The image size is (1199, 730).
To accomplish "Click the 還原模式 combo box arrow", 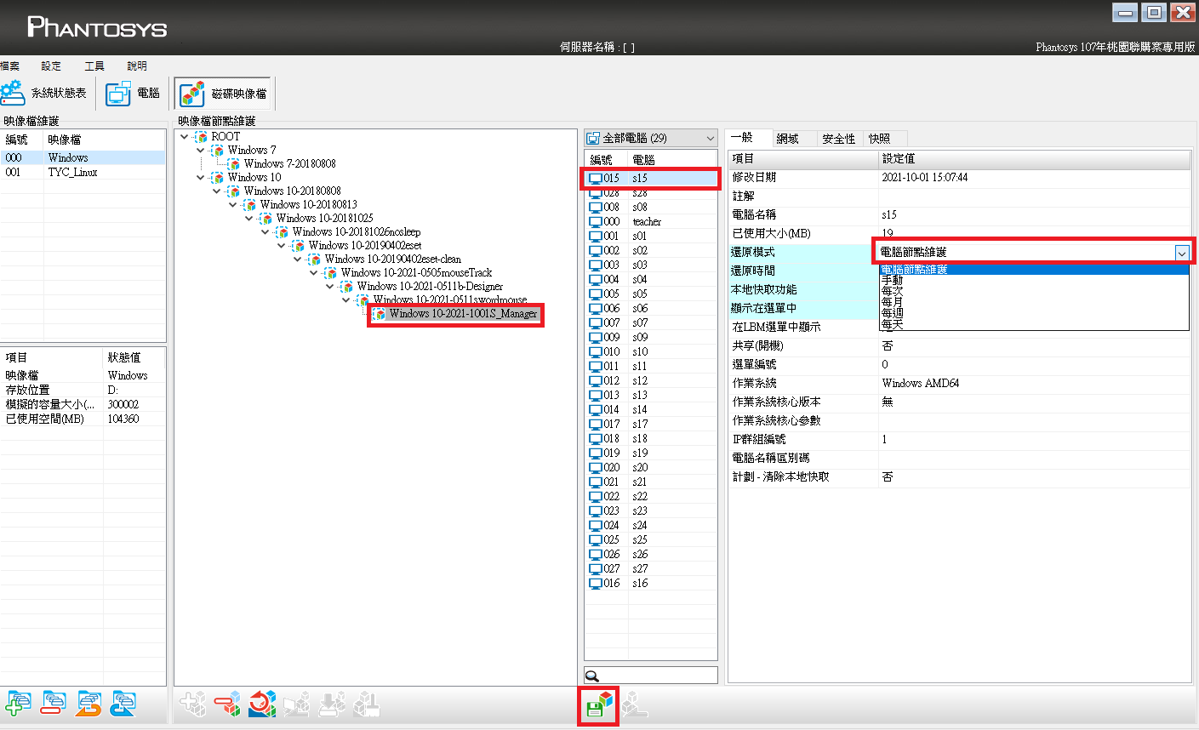I will (x=1182, y=253).
